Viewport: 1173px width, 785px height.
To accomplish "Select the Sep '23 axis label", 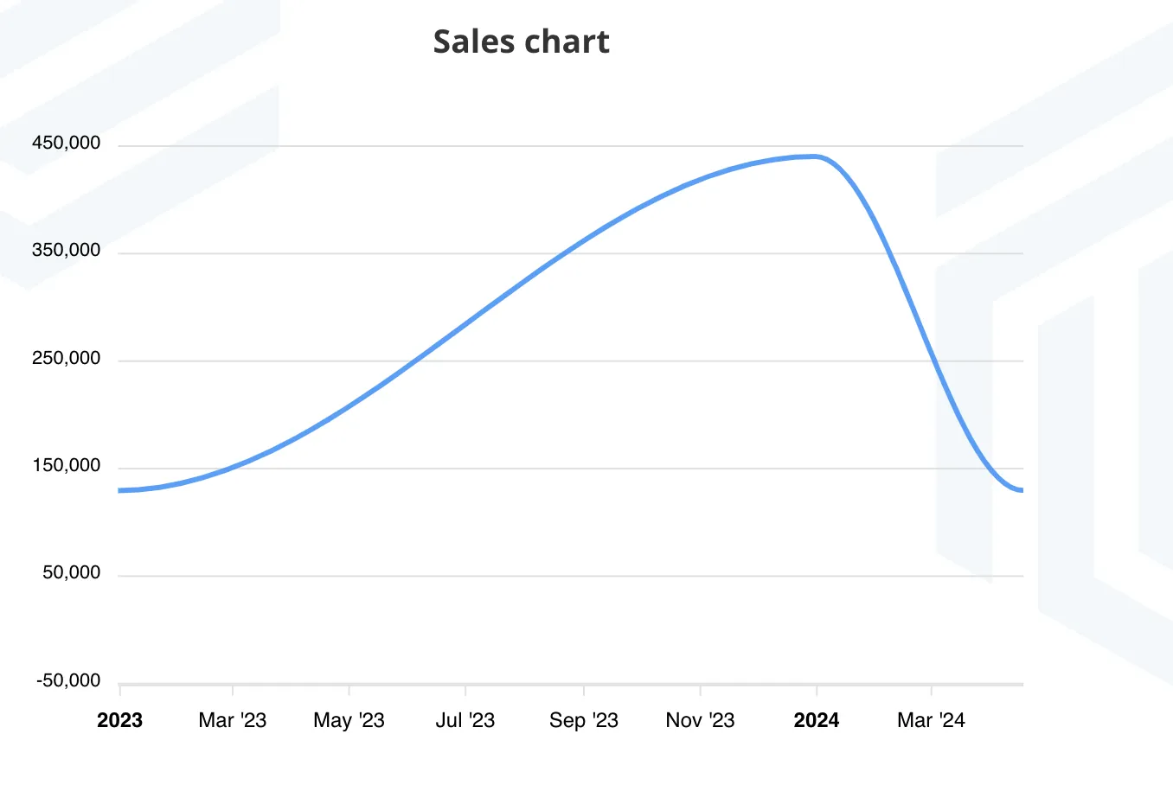I will click(x=584, y=720).
